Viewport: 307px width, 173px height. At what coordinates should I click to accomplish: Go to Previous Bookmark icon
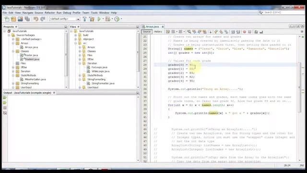(216, 32)
